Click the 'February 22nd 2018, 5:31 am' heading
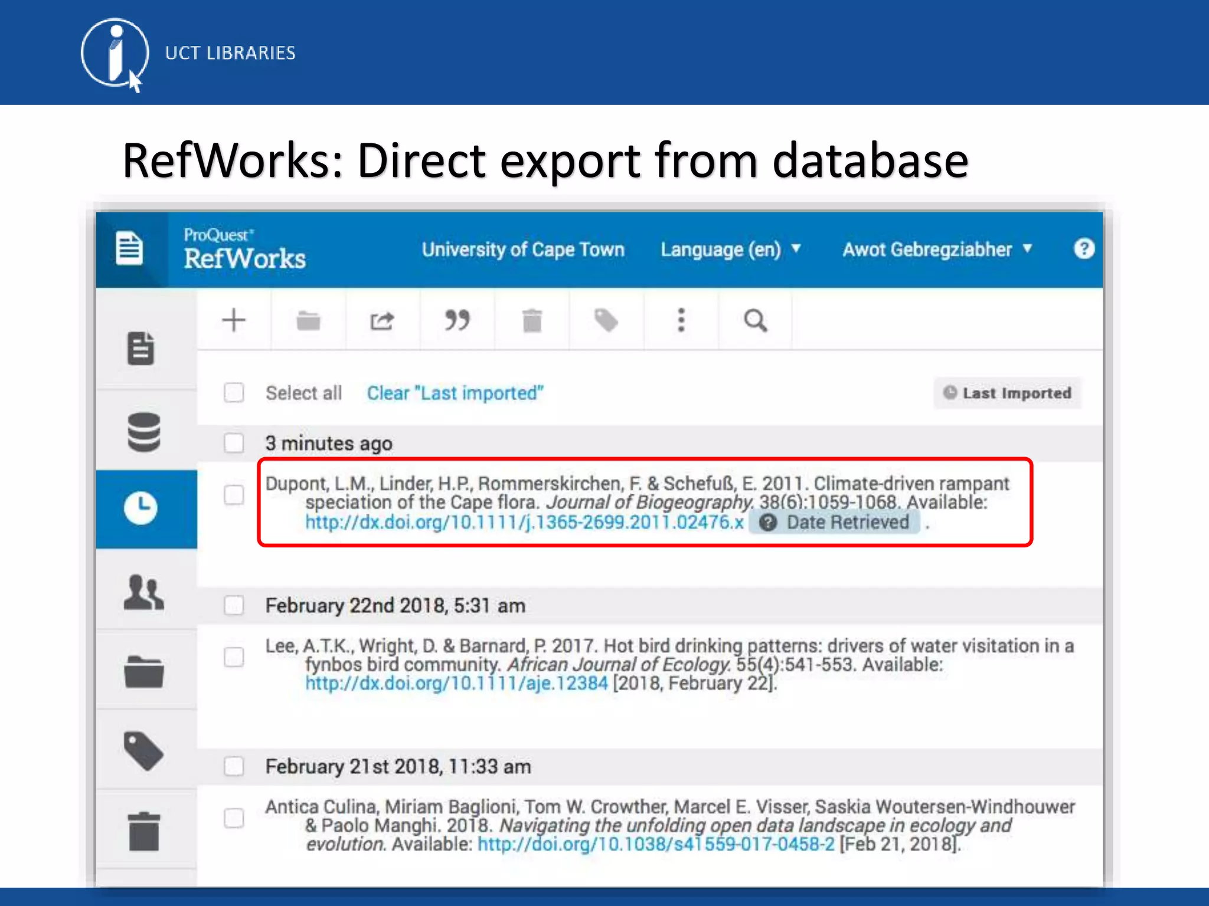This screenshot has width=1209, height=906. tap(395, 606)
